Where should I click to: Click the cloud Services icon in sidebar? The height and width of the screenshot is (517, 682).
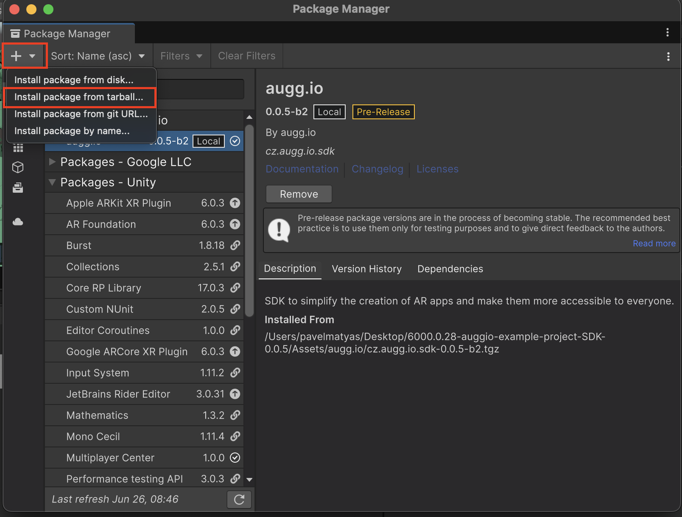(18, 222)
